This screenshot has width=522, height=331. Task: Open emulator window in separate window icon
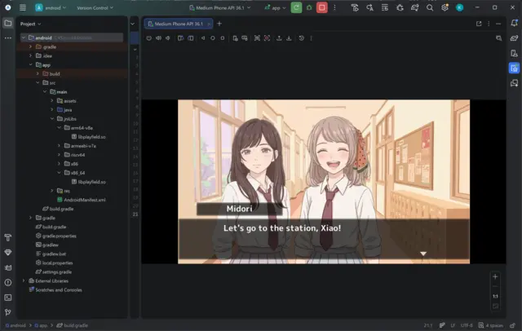click(x=479, y=24)
